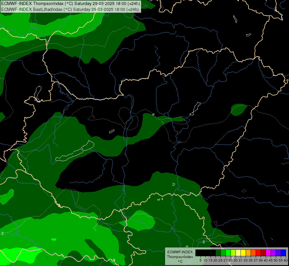This screenshot has width=289, height=266.
Task: Click the contour label '2' near bottom right
Action: pyautogui.click(x=204, y=242)
